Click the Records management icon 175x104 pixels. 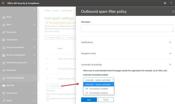[x=4, y=55]
